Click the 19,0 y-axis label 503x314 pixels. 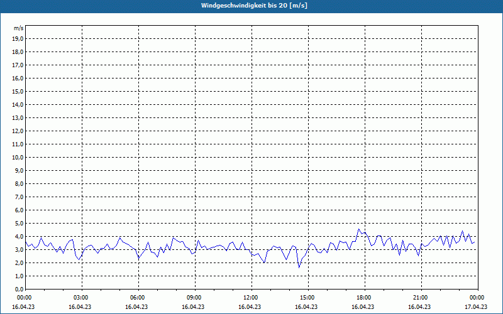(18, 39)
